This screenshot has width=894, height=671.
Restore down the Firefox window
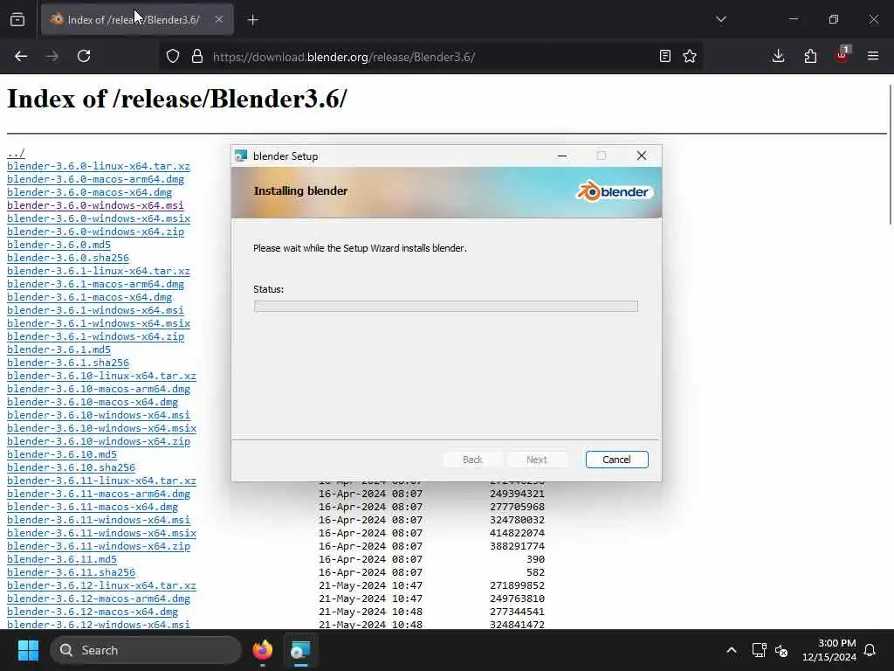[834, 19]
